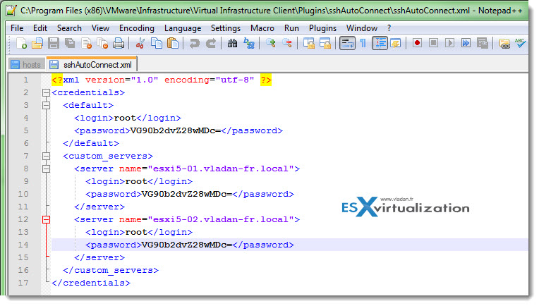Screen dimensions: 539x306
Task: Open the Run menu
Action: 291,28
